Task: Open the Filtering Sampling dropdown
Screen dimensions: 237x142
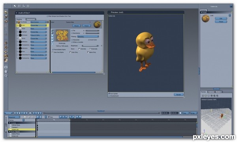Action: pos(88,37)
